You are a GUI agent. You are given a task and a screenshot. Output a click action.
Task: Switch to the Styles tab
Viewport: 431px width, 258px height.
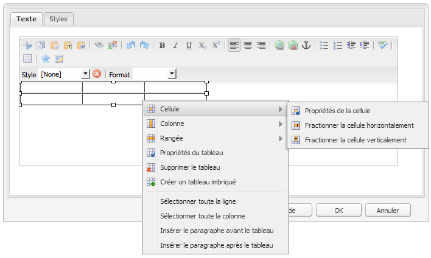58,19
